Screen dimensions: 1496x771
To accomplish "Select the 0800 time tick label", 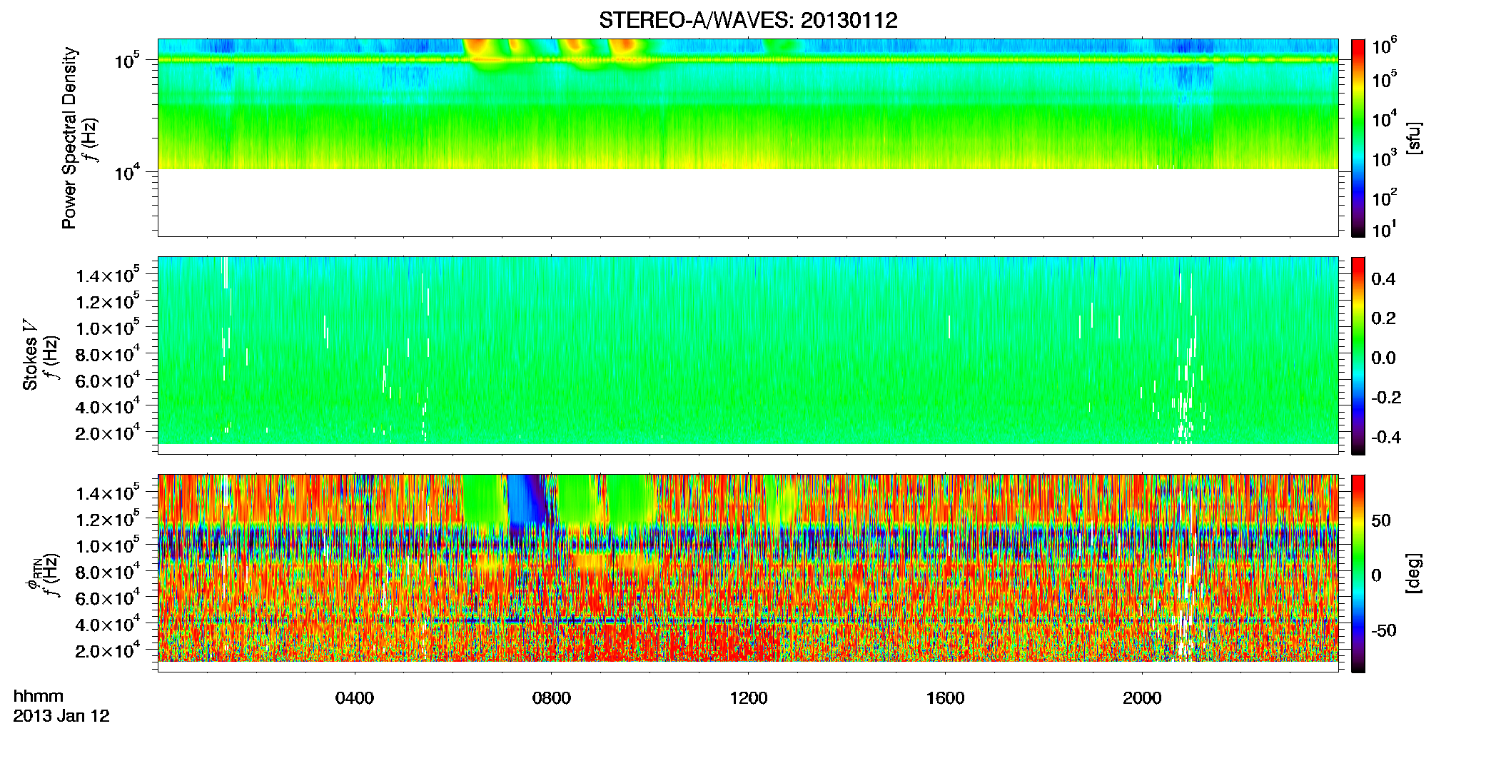I will [552, 697].
